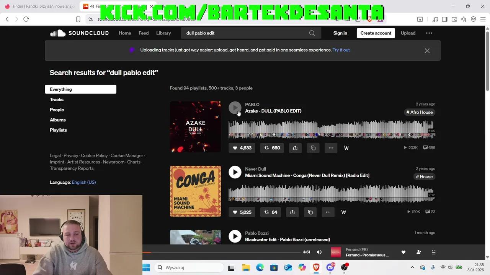Screen dimensions: 490x275
Task: Copy link icon on Azake DULL track
Action: [313, 148]
